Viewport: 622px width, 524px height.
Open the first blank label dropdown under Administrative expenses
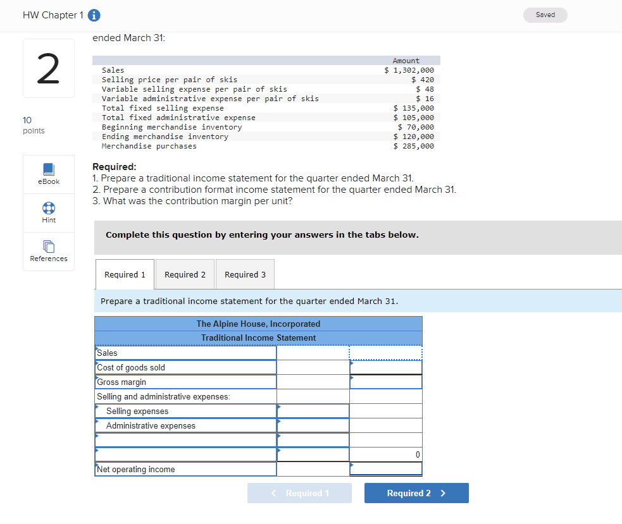point(185,440)
